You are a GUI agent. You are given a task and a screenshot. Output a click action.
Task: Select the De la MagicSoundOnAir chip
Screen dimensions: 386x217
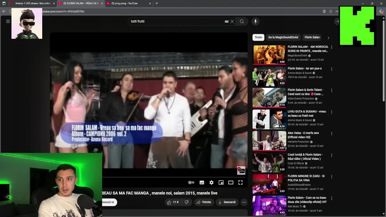(x=283, y=37)
